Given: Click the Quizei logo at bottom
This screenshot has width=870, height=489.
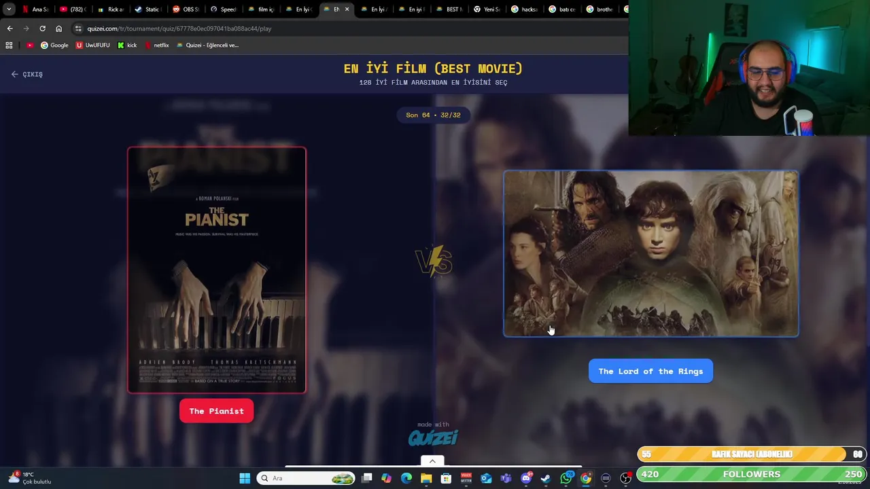Looking at the screenshot, I should point(433,437).
